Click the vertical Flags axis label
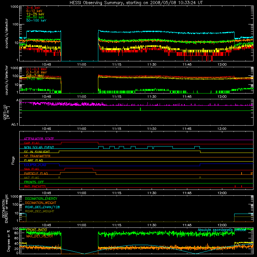Screen dimensions: 257x257 (13, 160)
